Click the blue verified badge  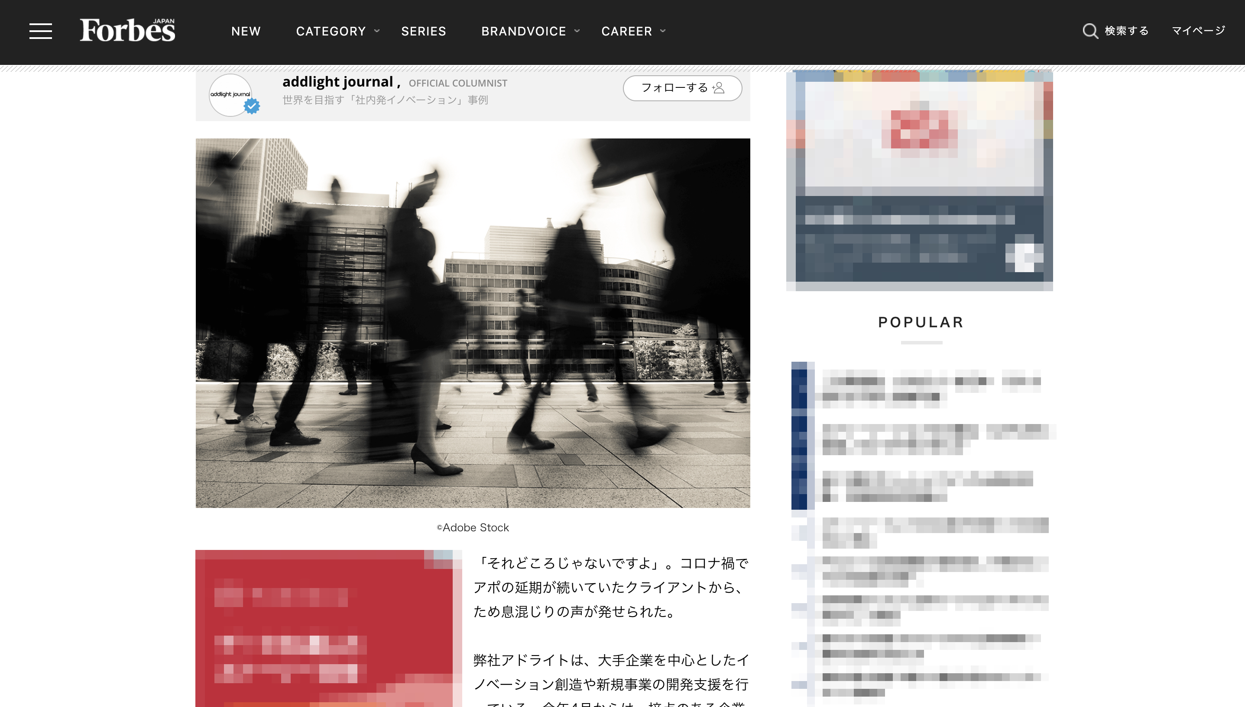pyautogui.click(x=252, y=106)
